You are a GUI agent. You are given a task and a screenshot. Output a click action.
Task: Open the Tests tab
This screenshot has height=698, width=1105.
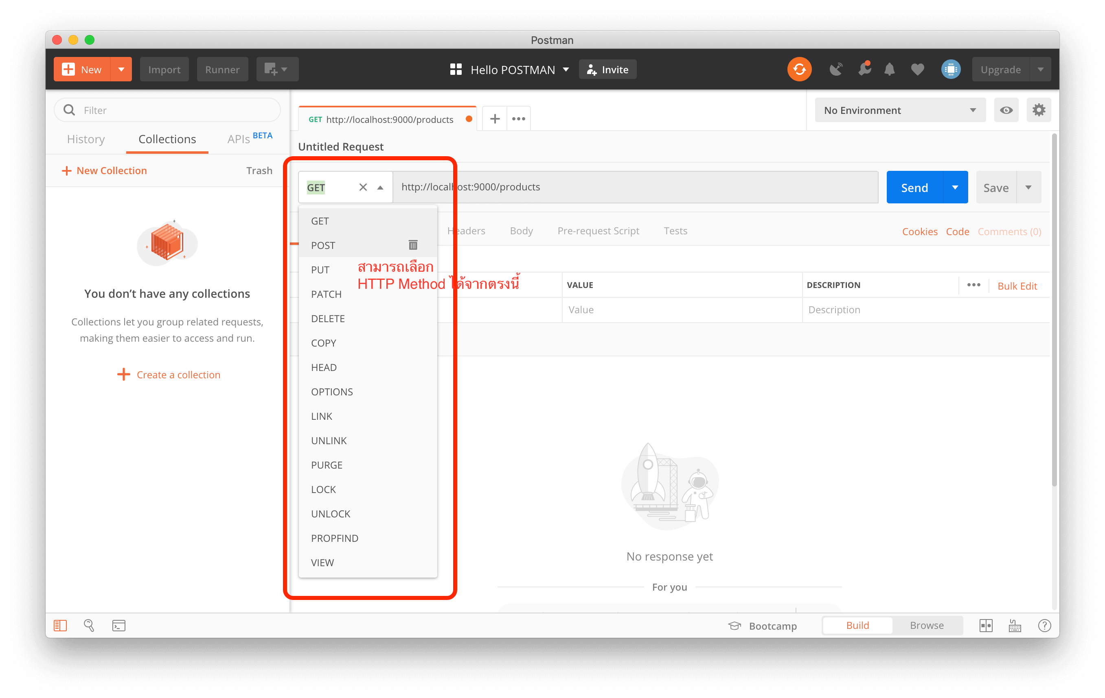point(675,231)
